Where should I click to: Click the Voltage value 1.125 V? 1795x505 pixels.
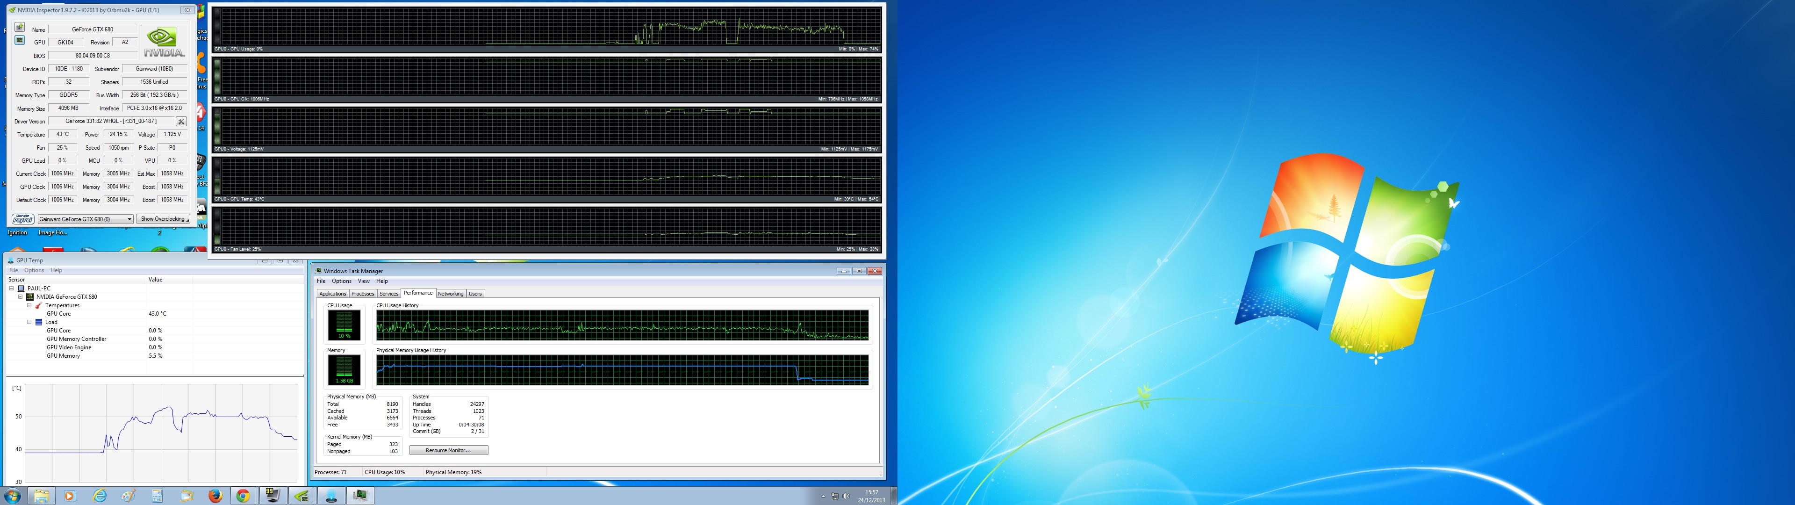click(172, 135)
